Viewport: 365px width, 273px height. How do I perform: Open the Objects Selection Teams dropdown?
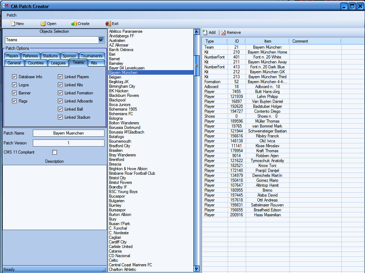click(x=101, y=40)
